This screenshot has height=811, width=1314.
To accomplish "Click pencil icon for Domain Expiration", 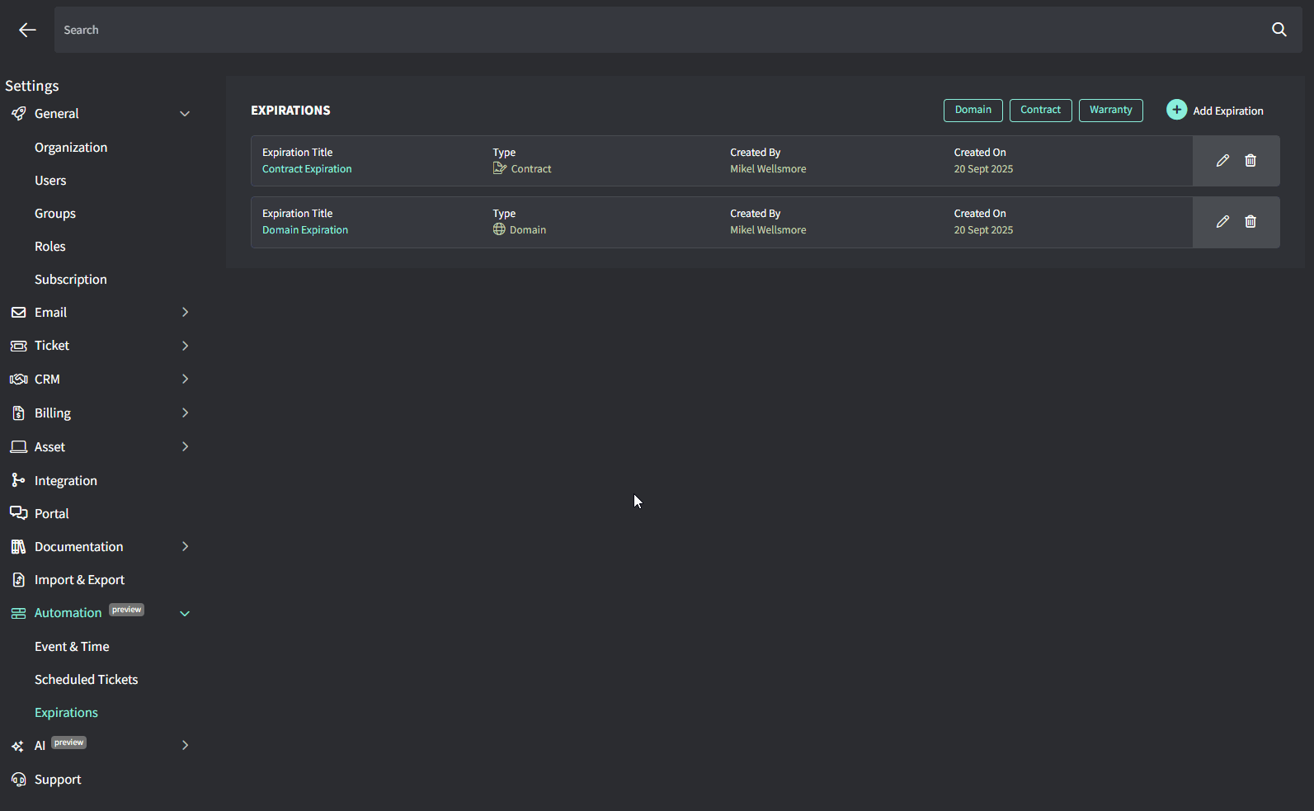I will [1222, 222].
